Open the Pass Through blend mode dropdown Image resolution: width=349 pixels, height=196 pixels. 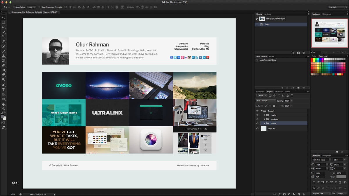click(266, 101)
